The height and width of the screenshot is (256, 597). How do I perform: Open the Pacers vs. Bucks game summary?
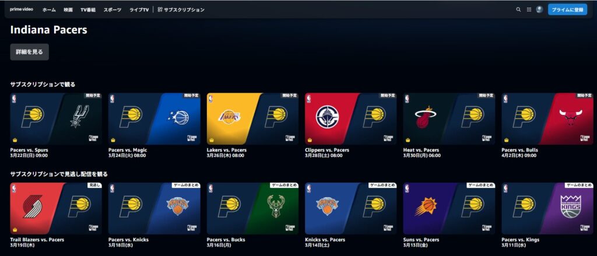coord(253,208)
